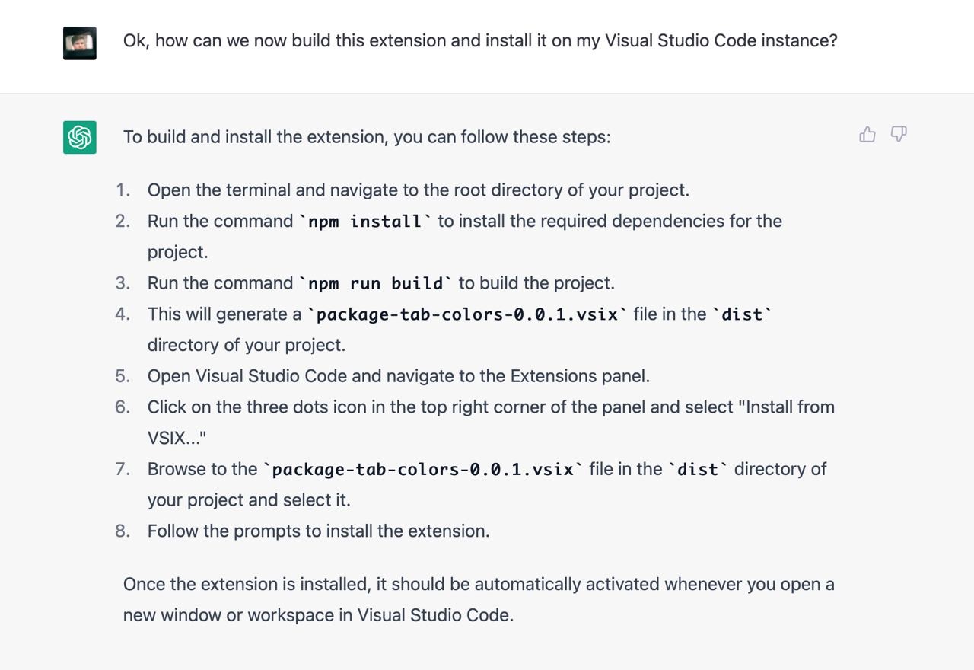
Task: Click the .vsix filename in step 7
Action: tap(423, 470)
